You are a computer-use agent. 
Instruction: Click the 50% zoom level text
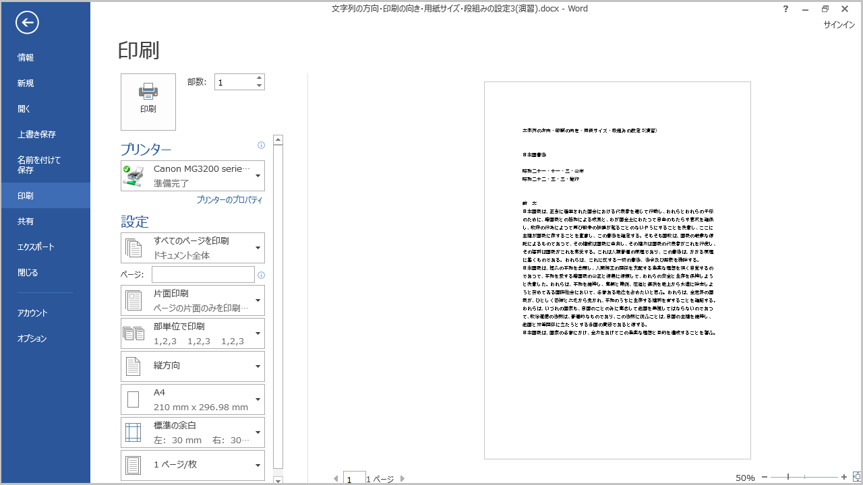745,478
